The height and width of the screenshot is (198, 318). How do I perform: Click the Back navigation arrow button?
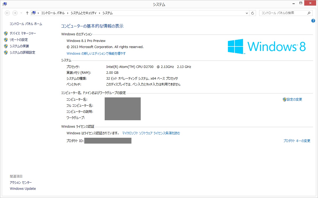coord(7,13)
